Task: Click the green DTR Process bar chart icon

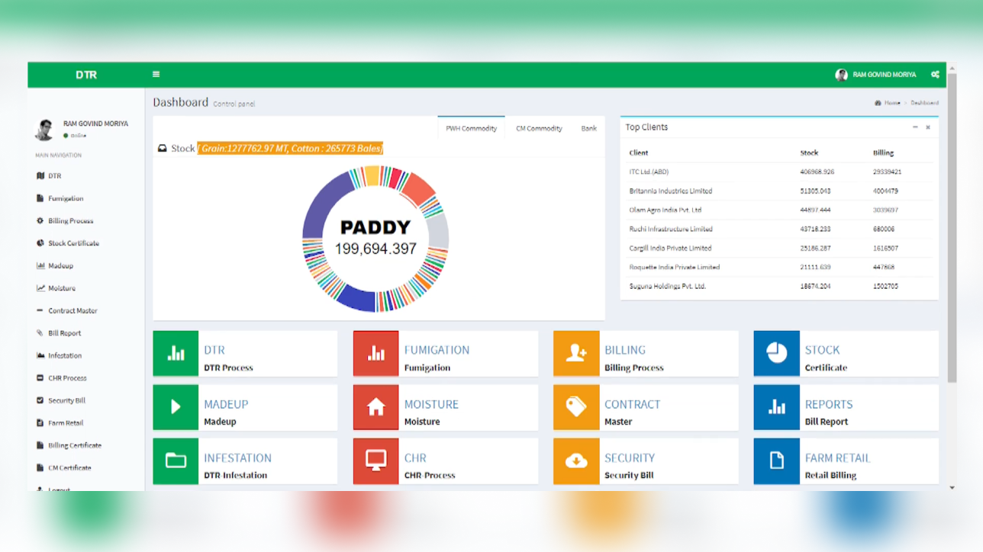Action: tap(176, 354)
